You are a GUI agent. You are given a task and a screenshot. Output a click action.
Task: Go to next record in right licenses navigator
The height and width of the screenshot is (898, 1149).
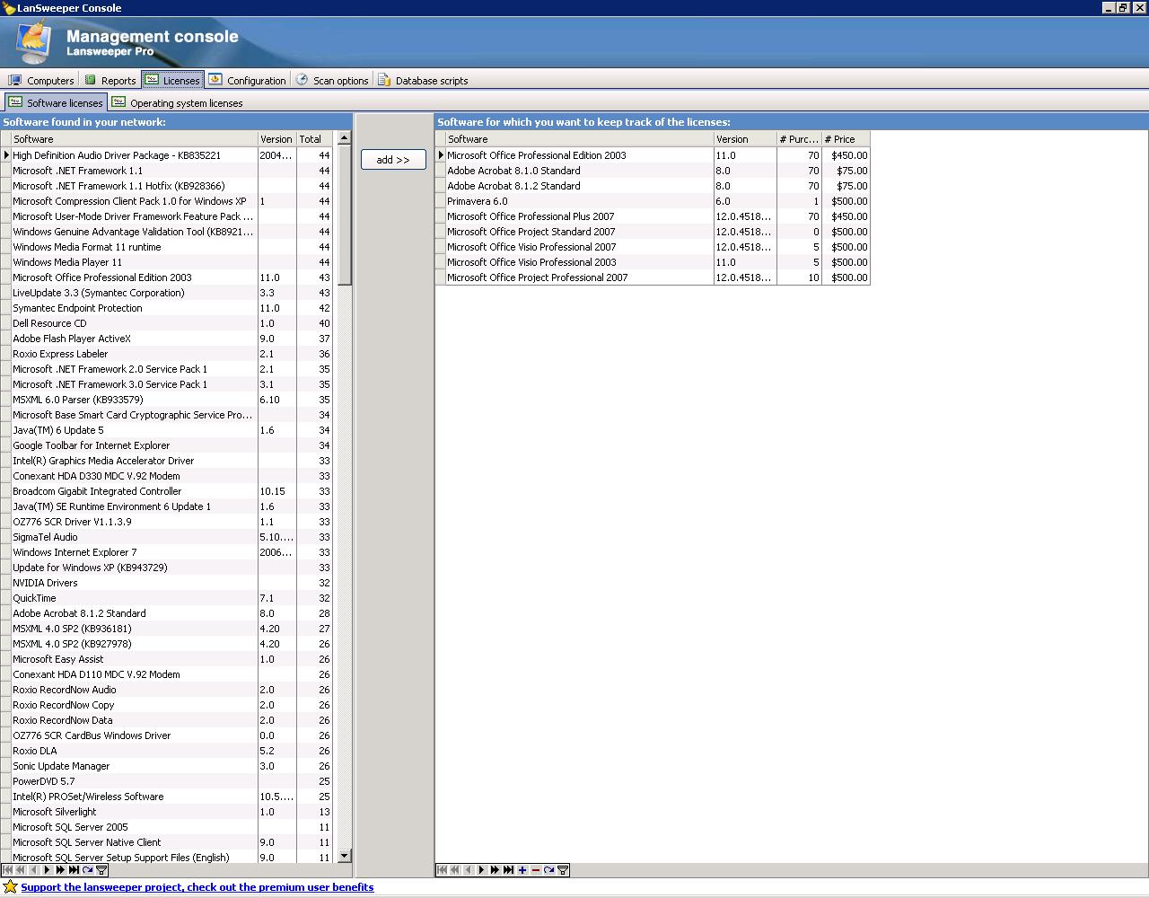[x=482, y=870]
